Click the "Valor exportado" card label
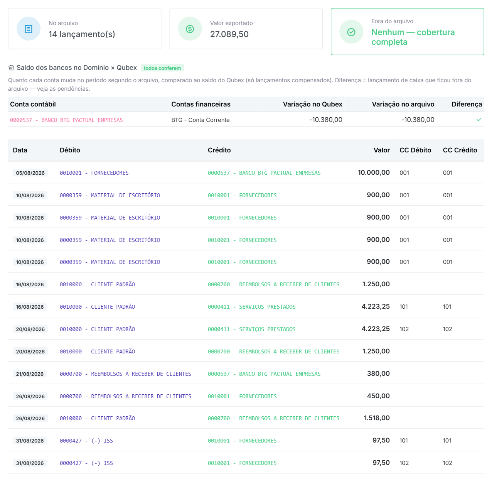The height and width of the screenshot is (490, 492). coord(231,23)
